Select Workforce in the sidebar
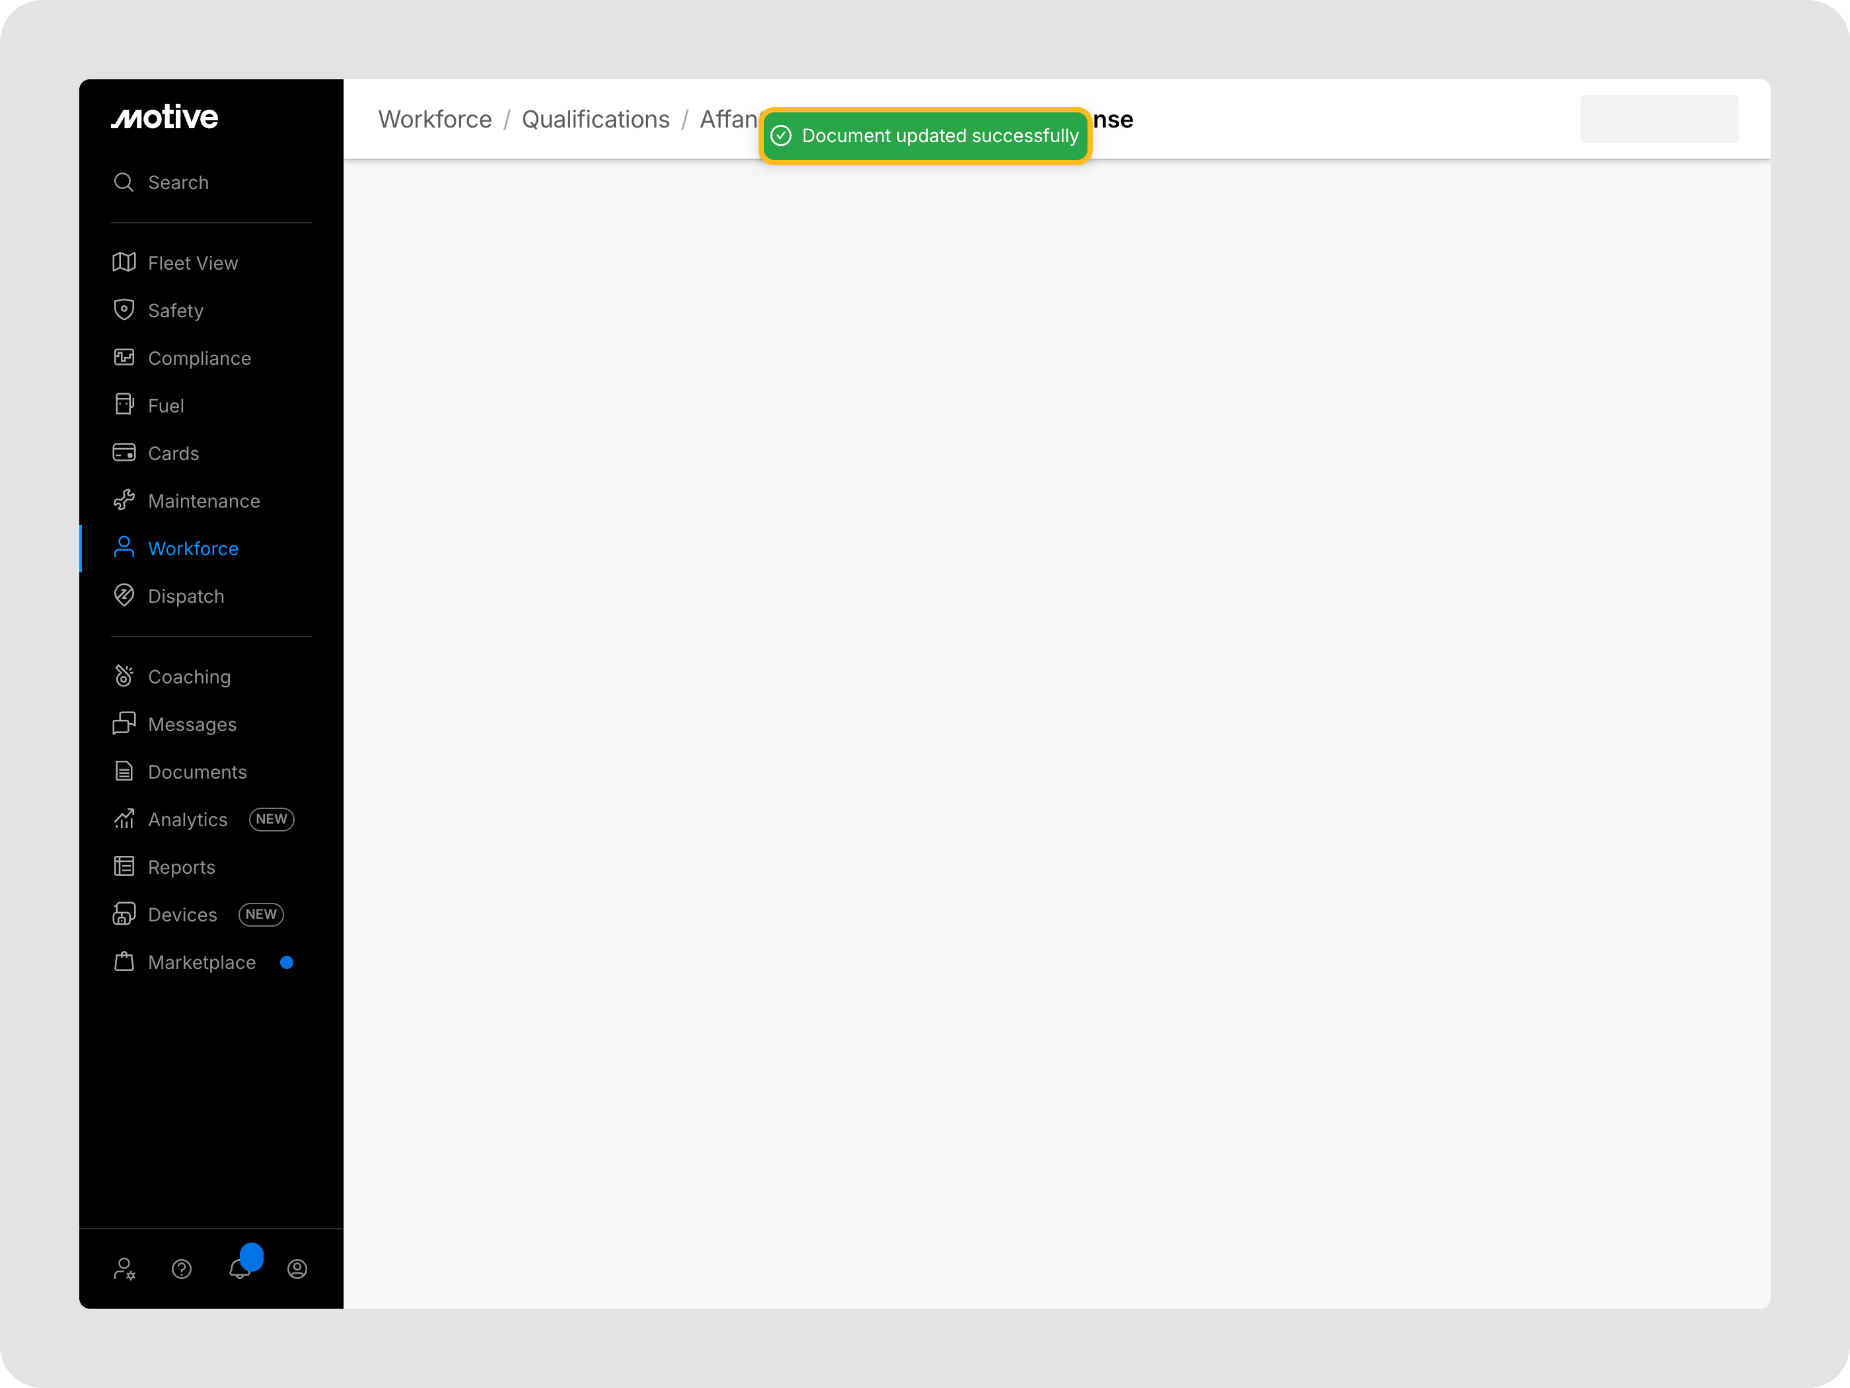1850x1388 pixels. tap(192, 549)
